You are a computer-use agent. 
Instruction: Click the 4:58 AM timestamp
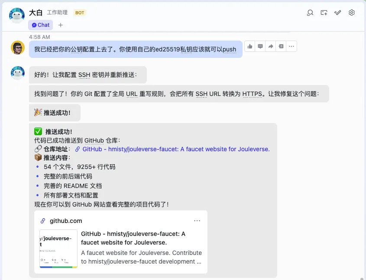click(x=39, y=37)
